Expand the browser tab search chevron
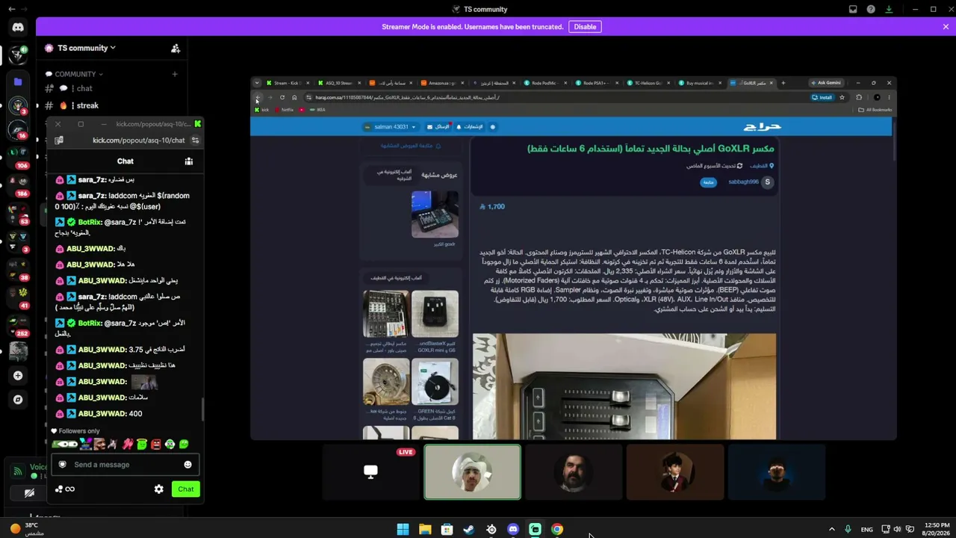 [257, 83]
